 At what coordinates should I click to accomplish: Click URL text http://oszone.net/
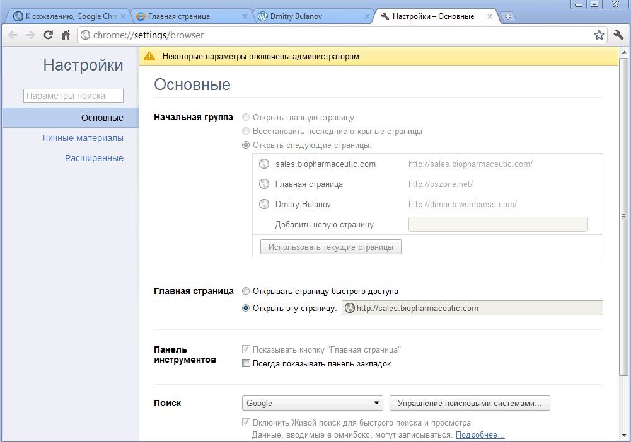pyautogui.click(x=441, y=184)
